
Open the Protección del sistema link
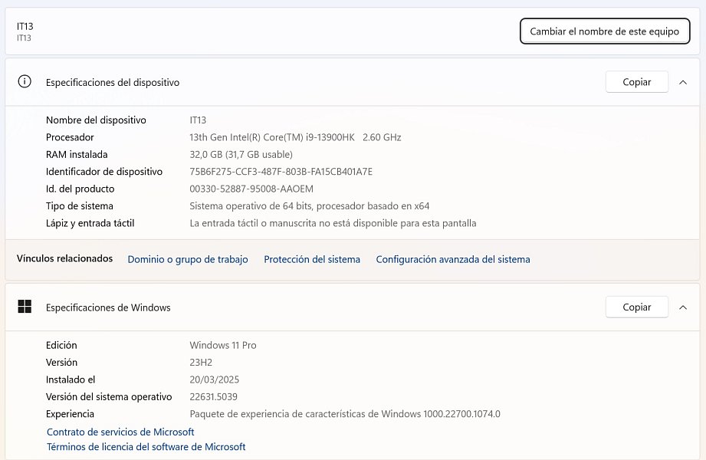[312, 259]
